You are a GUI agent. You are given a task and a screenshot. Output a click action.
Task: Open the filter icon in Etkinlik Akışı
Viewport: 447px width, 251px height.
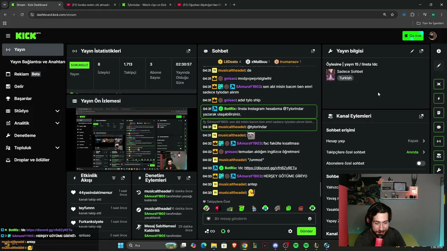coord(113,178)
